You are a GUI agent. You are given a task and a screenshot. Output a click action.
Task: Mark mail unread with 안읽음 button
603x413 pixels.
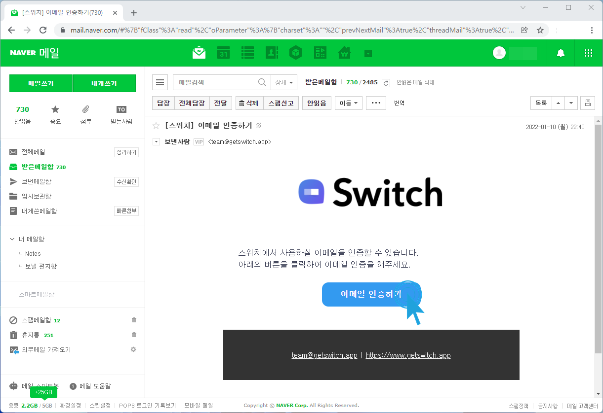(317, 103)
